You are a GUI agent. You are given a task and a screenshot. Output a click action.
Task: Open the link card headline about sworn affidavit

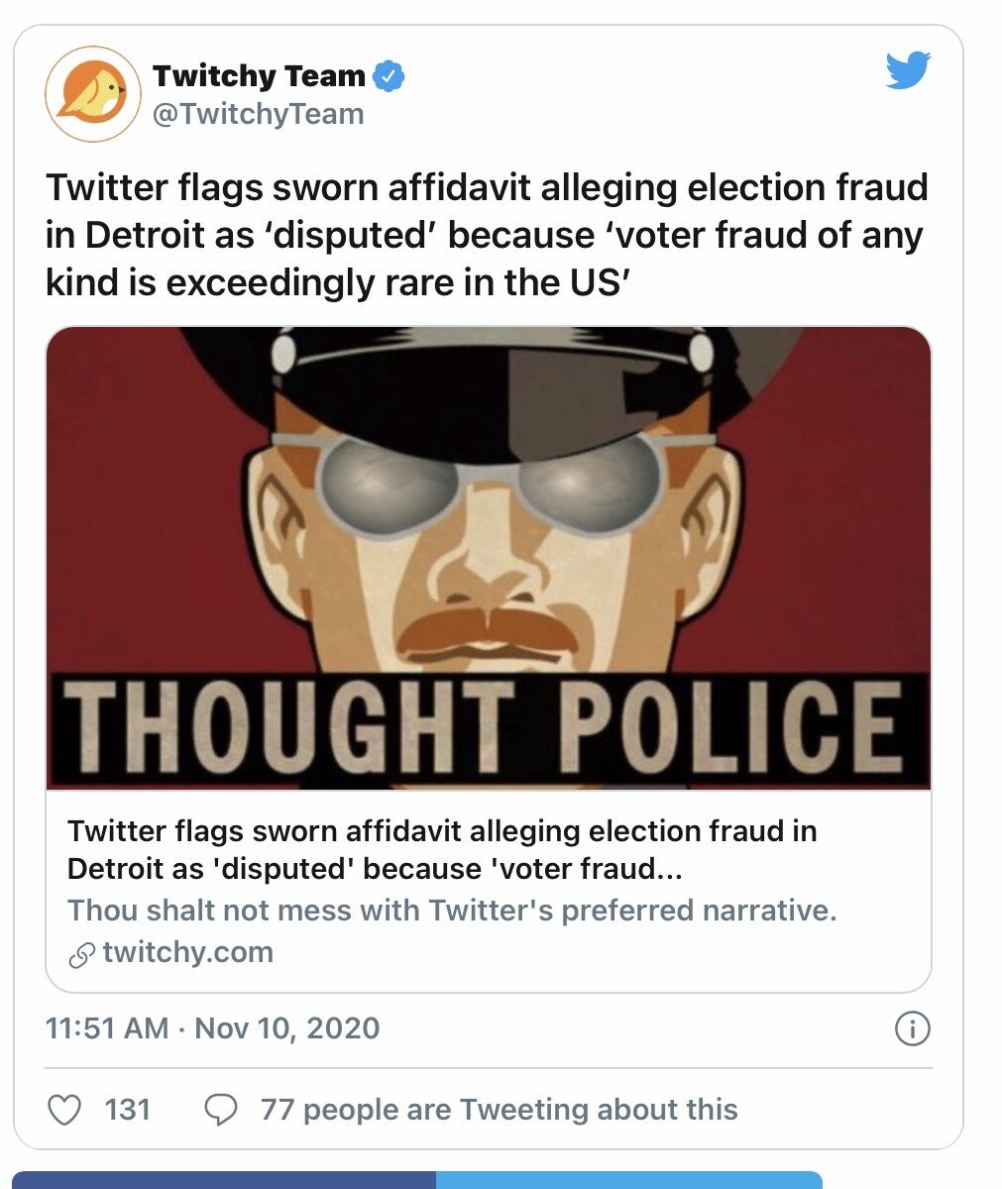tap(442, 849)
